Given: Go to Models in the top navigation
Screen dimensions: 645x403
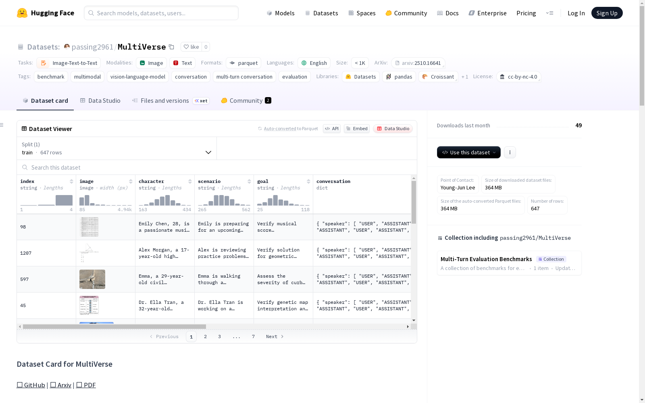Looking at the screenshot, I should [281, 13].
